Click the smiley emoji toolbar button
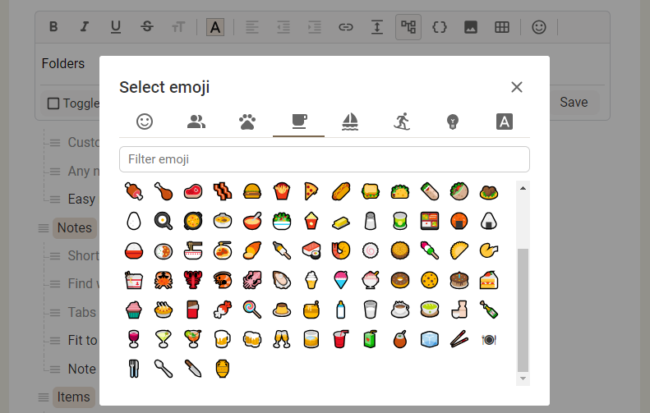The width and height of the screenshot is (650, 413). pos(539,27)
